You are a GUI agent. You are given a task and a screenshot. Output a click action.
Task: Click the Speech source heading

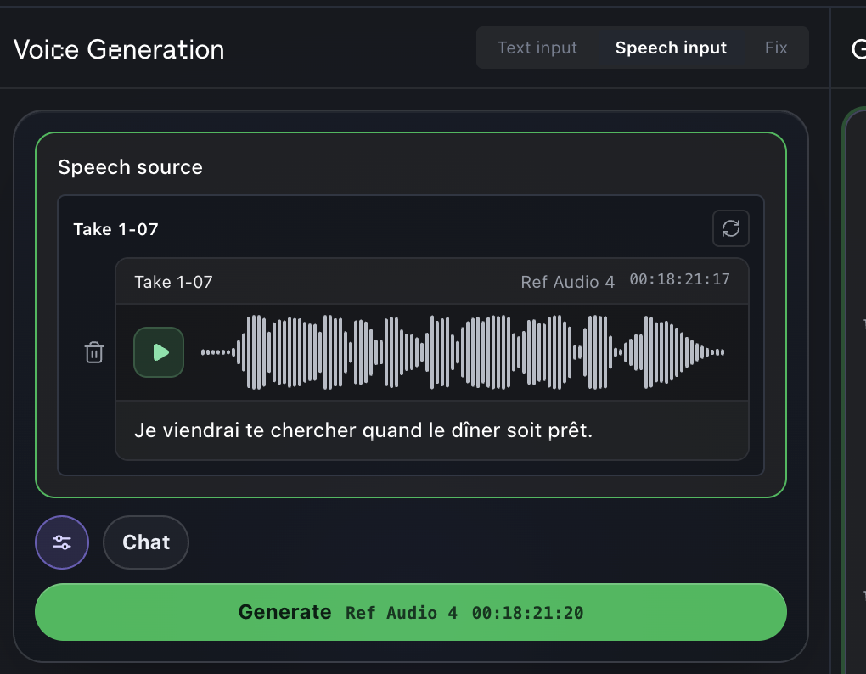coord(131,167)
